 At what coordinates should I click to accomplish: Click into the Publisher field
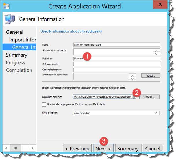(x=117, y=59)
